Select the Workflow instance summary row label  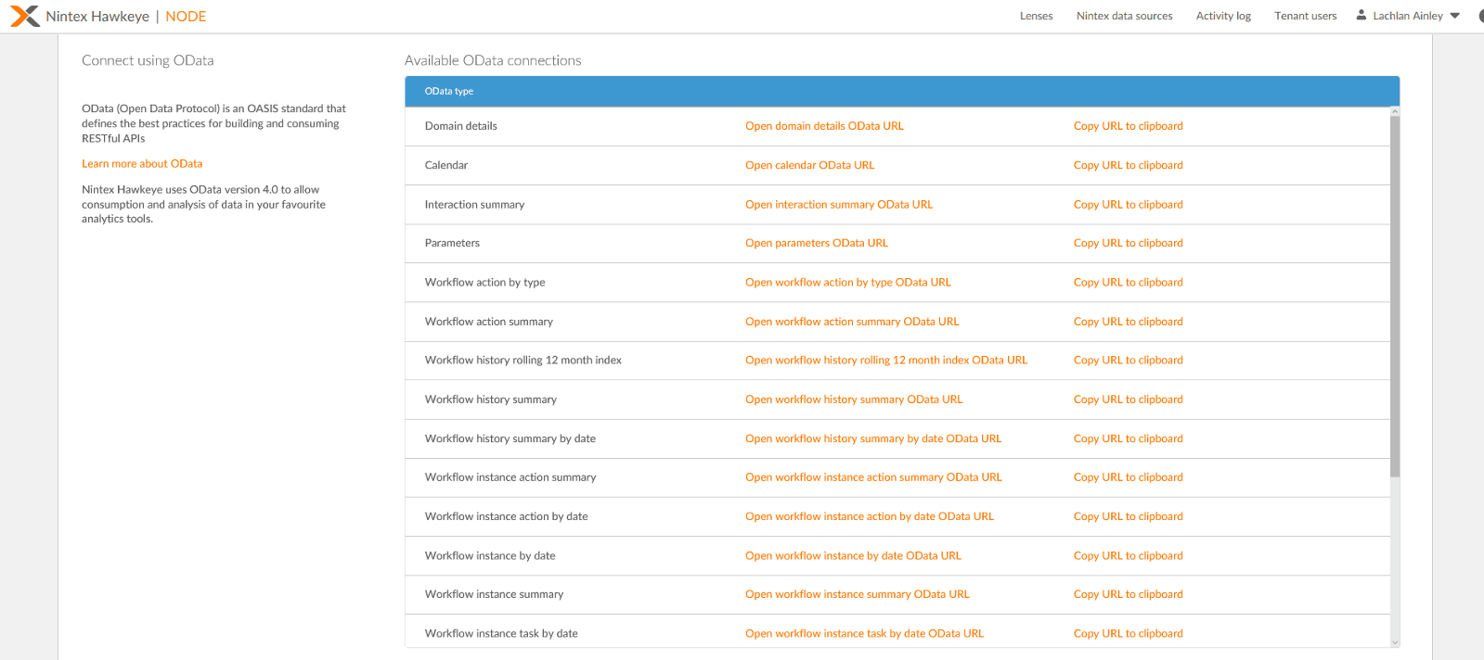pos(494,594)
